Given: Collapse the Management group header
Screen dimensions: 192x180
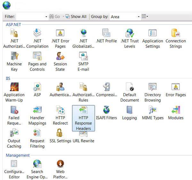Looking at the screenshot, I should coord(18,155).
